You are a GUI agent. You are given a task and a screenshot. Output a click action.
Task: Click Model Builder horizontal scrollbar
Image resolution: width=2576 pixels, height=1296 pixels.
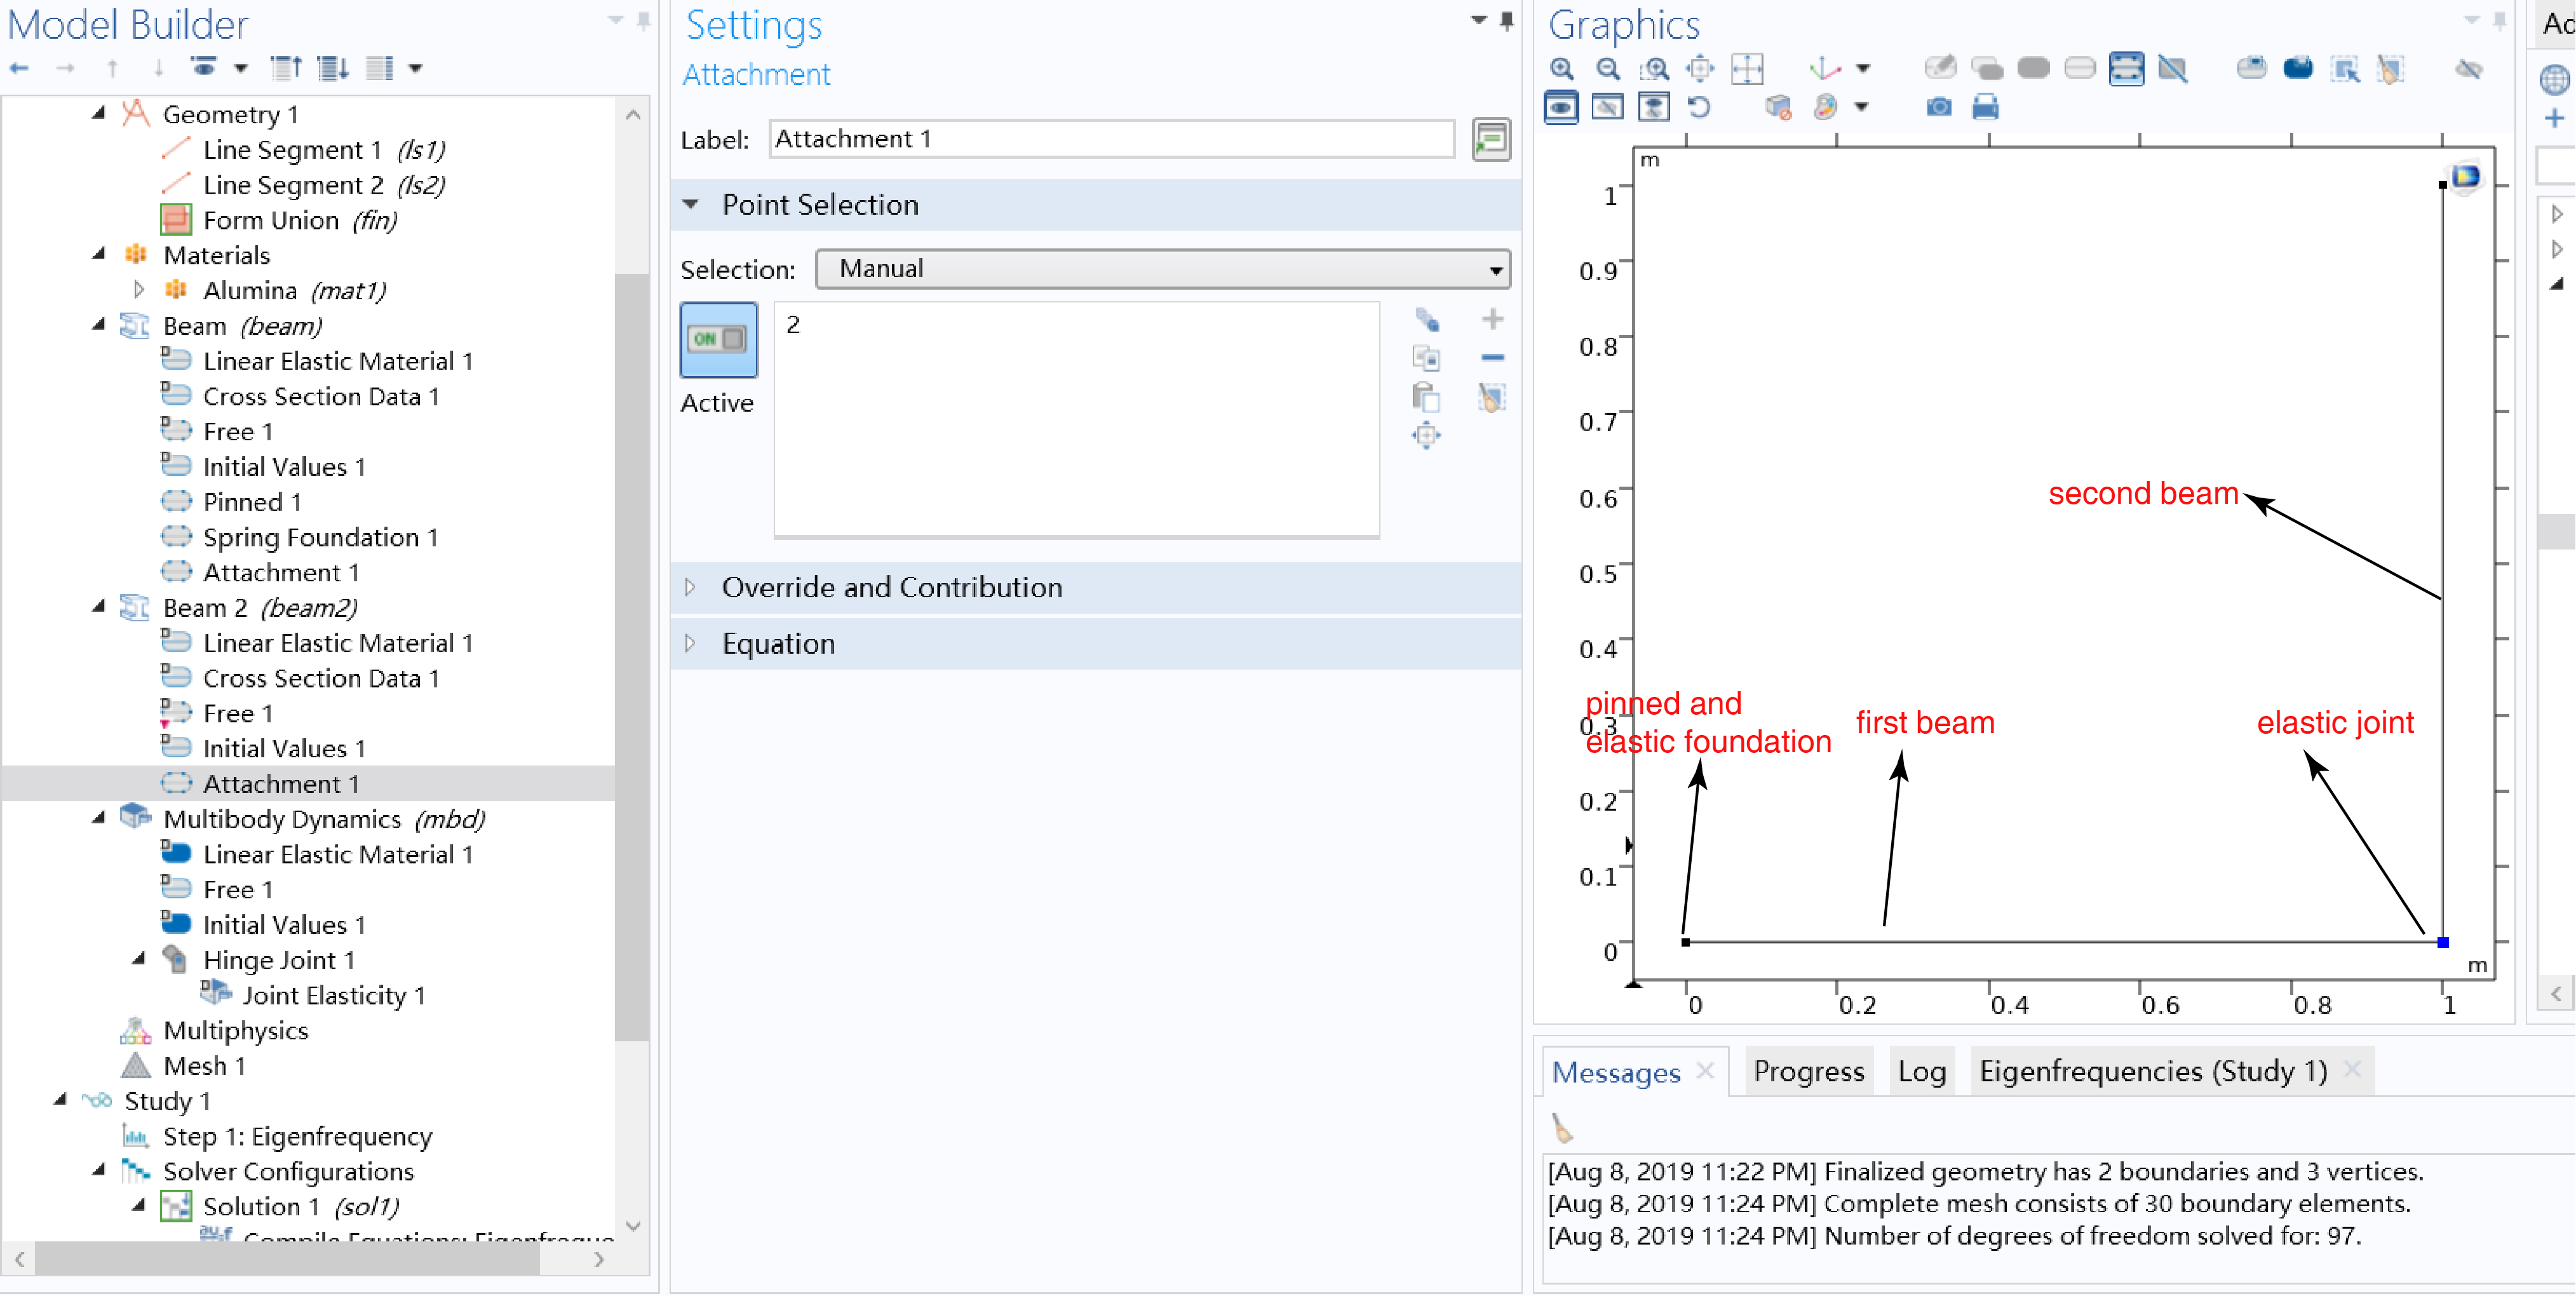coord(287,1259)
